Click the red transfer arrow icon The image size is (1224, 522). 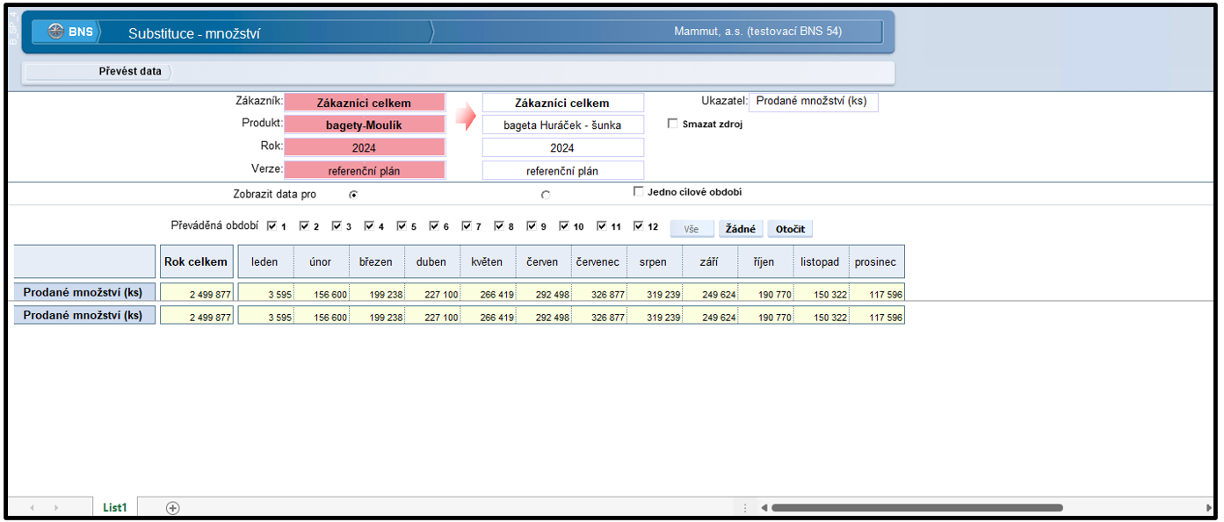tap(465, 115)
